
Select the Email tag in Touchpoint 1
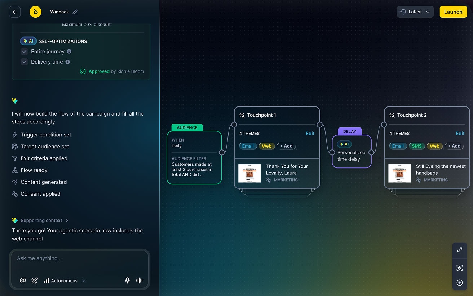click(x=248, y=146)
